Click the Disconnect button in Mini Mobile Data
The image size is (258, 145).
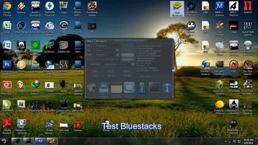(128, 55)
